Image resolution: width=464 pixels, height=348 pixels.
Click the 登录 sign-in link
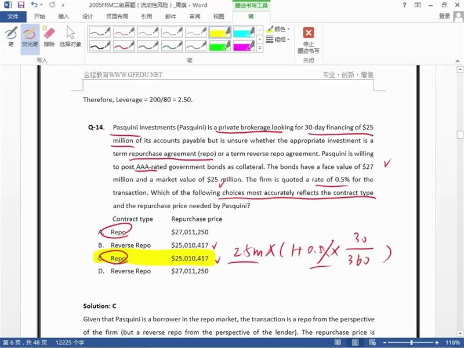444,16
